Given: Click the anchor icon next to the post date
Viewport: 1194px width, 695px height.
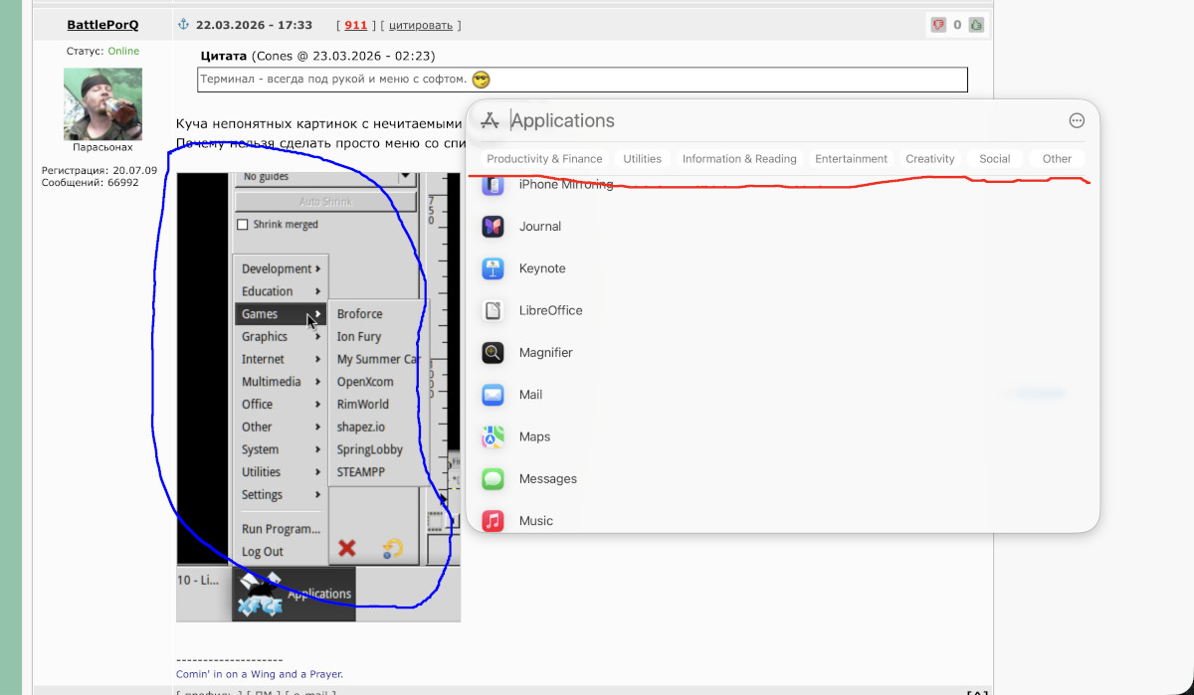Looking at the screenshot, I should pyautogui.click(x=183, y=24).
